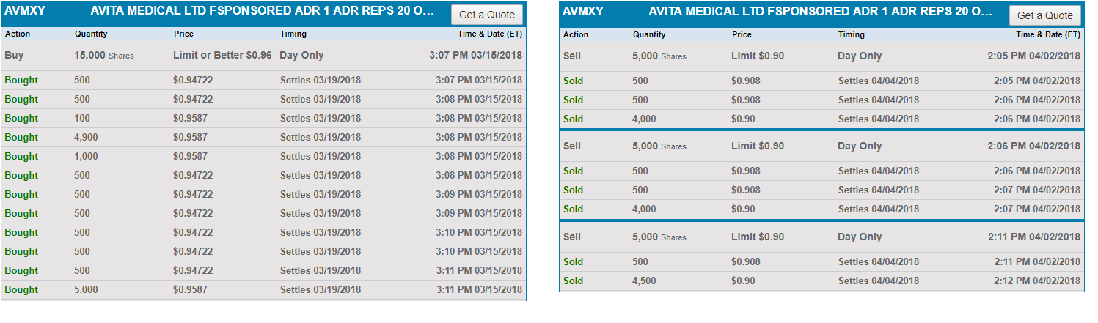Click the Price column header in the sell panel
Image resolution: width=1098 pixels, height=323 pixels.
(742, 34)
